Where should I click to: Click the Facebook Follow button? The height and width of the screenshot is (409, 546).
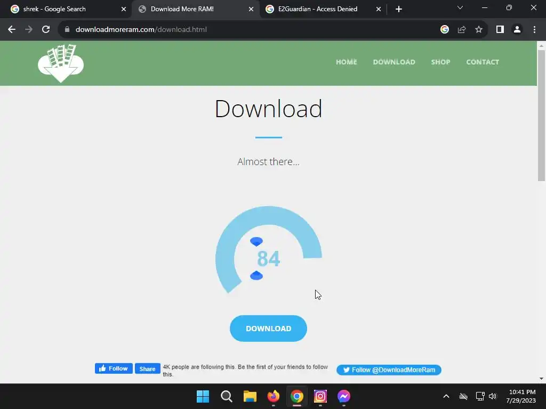[x=114, y=369]
